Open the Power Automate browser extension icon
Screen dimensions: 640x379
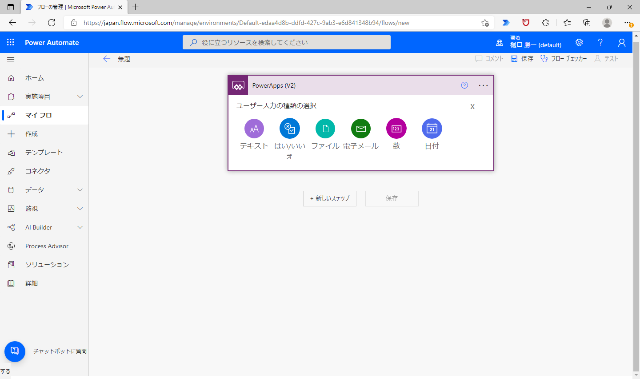(506, 23)
